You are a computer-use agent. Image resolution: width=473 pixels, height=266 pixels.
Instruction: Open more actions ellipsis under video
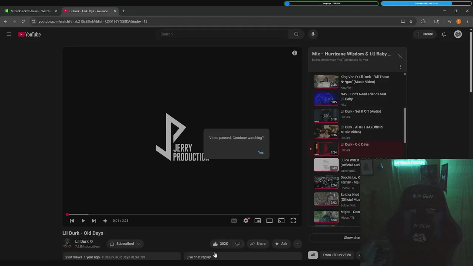click(297, 244)
